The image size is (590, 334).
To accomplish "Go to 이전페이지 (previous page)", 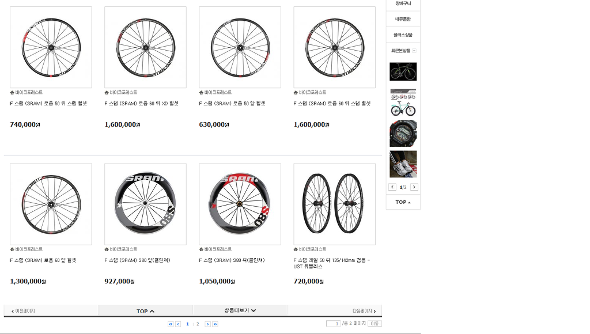I will tap(23, 311).
